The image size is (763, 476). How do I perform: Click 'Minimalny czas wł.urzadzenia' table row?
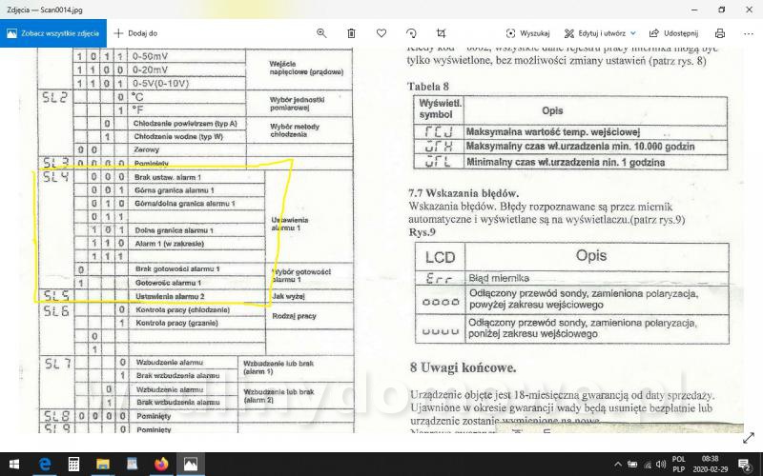tap(566, 162)
